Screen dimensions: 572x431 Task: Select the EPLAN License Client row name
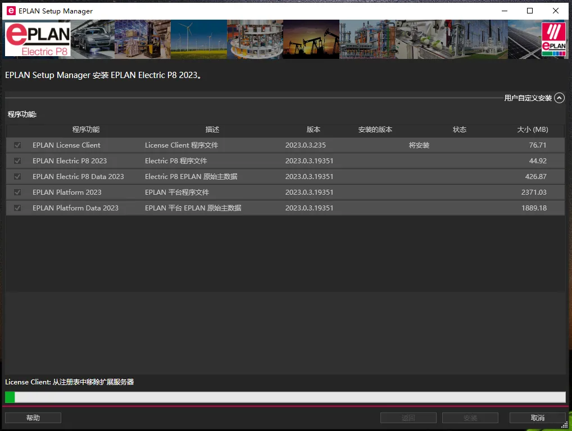coord(66,145)
